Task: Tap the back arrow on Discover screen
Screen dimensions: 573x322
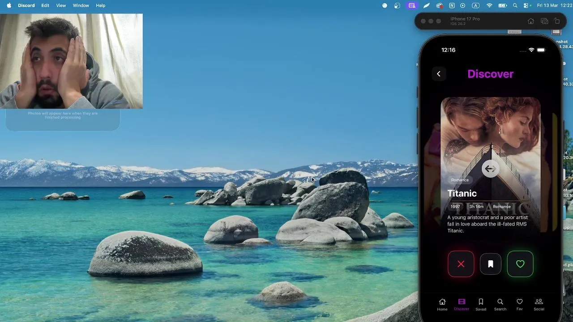Action: [x=439, y=74]
